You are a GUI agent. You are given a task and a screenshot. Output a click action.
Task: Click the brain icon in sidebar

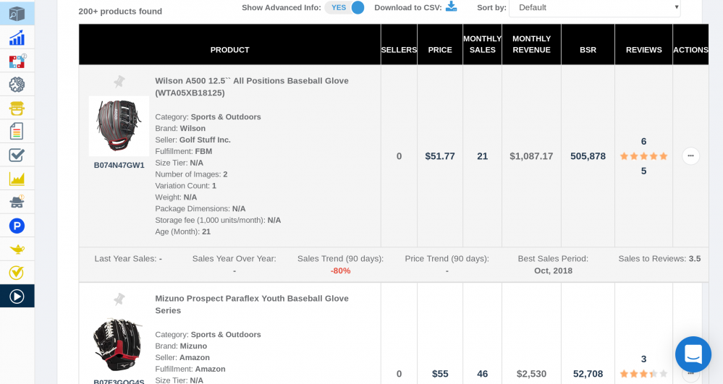17,85
